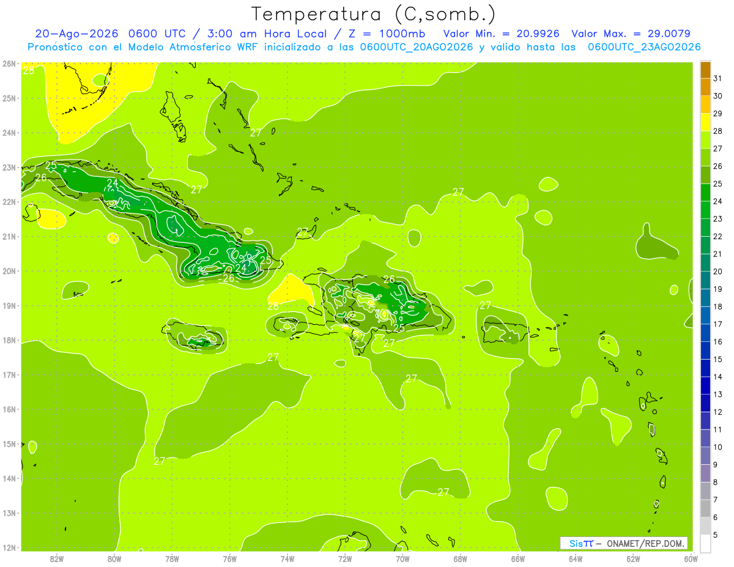The height and width of the screenshot is (567, 734).
Task: Click colorbar label "5"
Action: pos(715,535)
